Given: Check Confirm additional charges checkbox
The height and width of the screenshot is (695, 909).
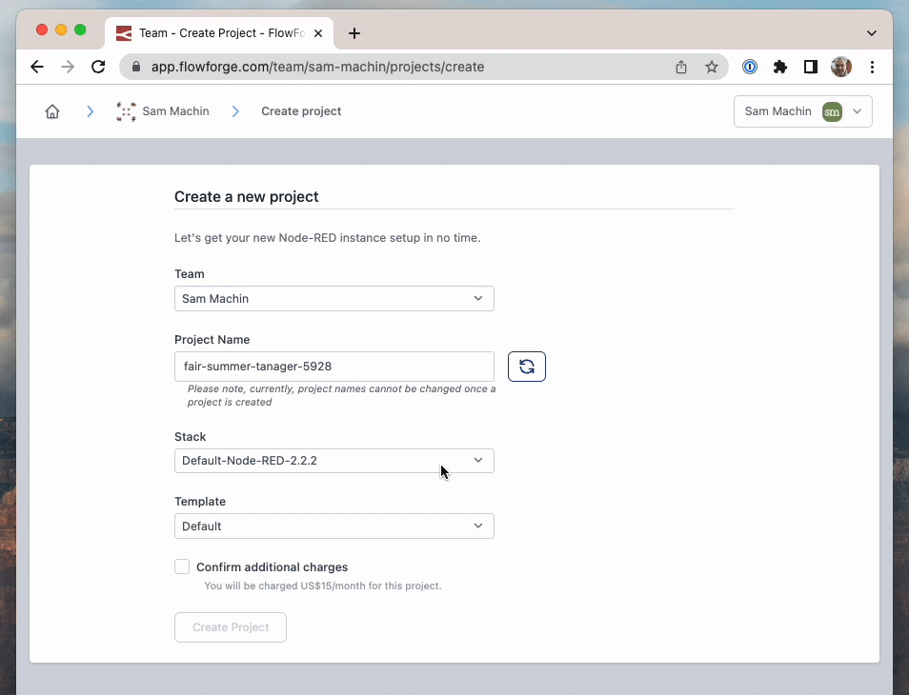Looking at the screenshot, I should (x=182, y=567).
